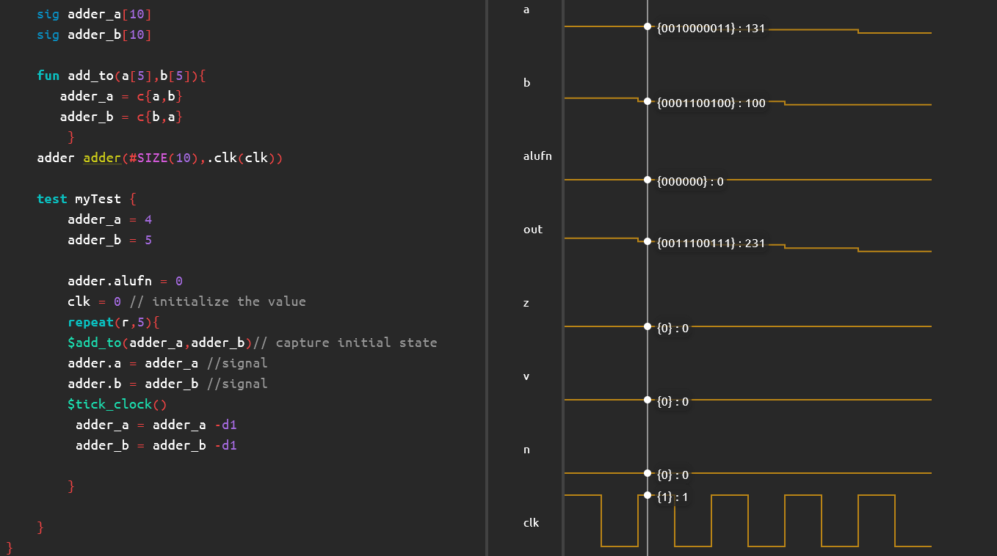Click the out signal cursor marker
The width and height of the screenshot is (997, 556).
[x=648, y=241]
